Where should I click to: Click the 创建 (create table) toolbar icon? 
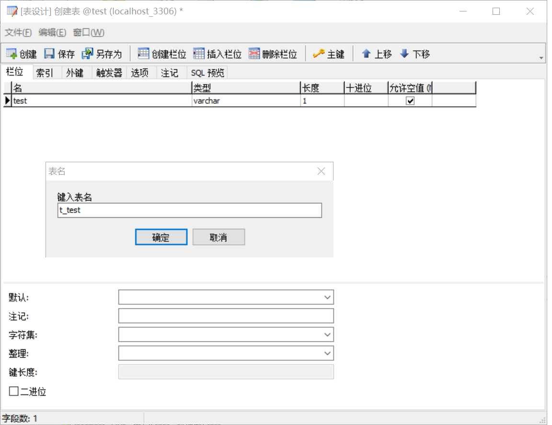pyautogui.click(x=11, y=54)
